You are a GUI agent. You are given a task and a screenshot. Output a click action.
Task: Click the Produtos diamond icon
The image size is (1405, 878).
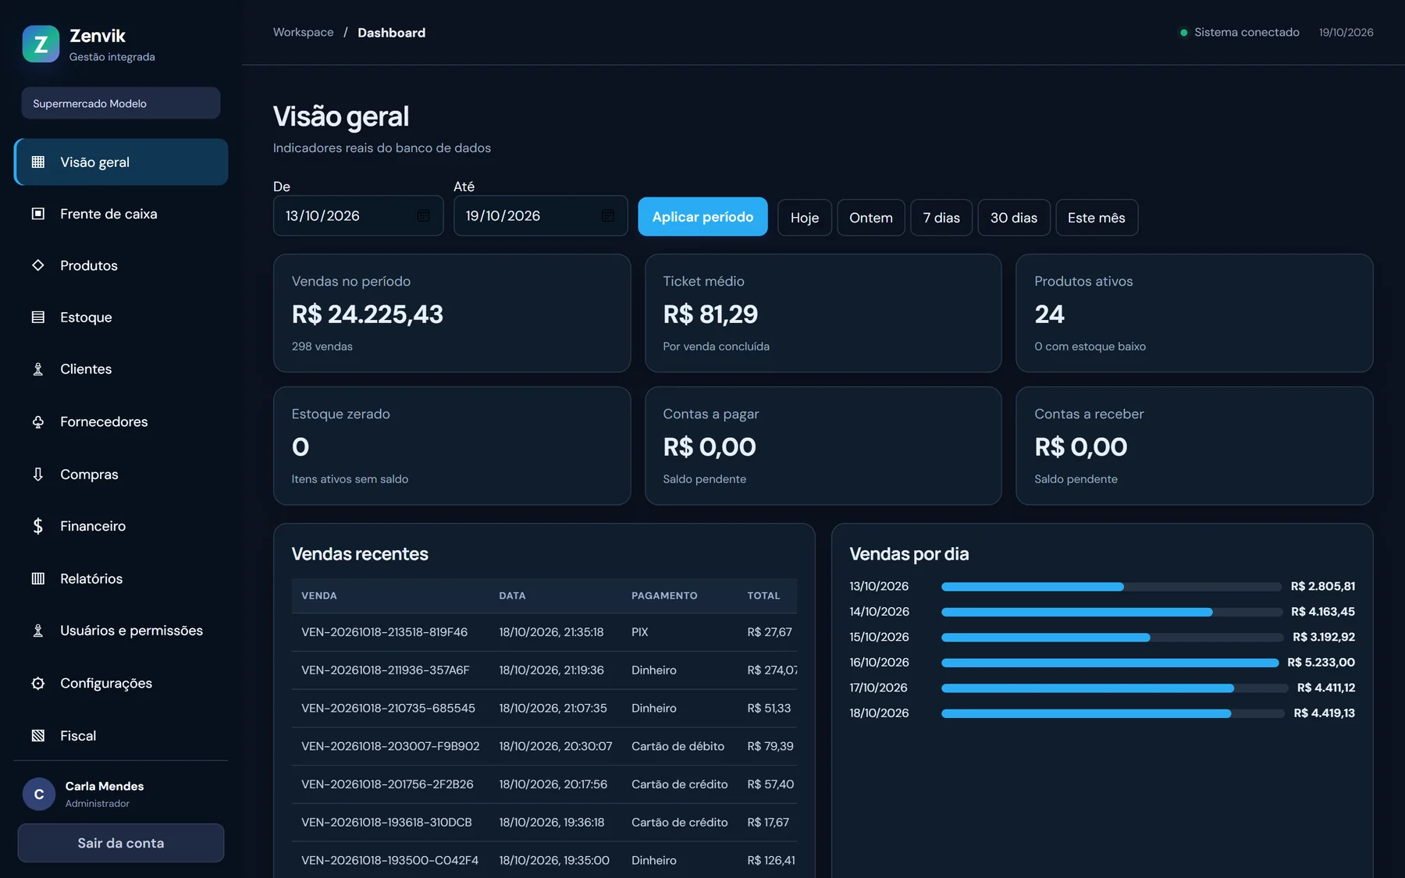tap(37, 265)
